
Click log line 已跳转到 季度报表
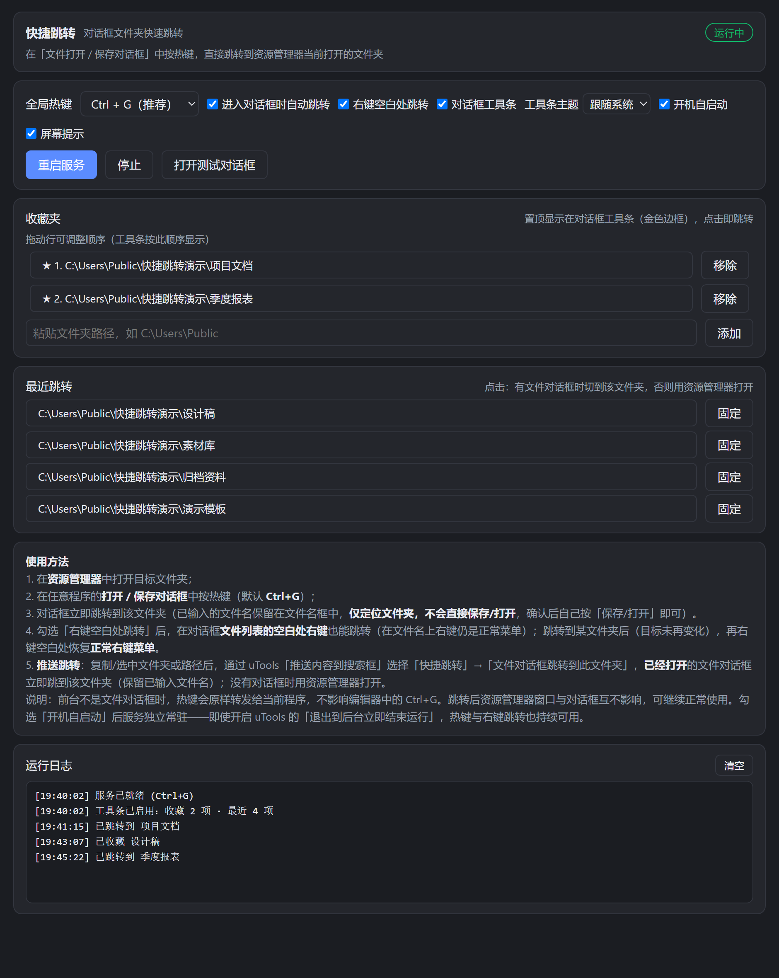coord(107,857)
